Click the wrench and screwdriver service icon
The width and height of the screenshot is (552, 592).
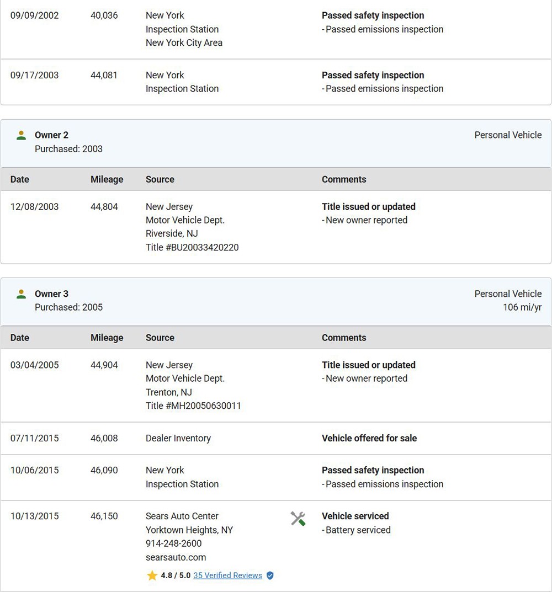(x=298, y=519)
